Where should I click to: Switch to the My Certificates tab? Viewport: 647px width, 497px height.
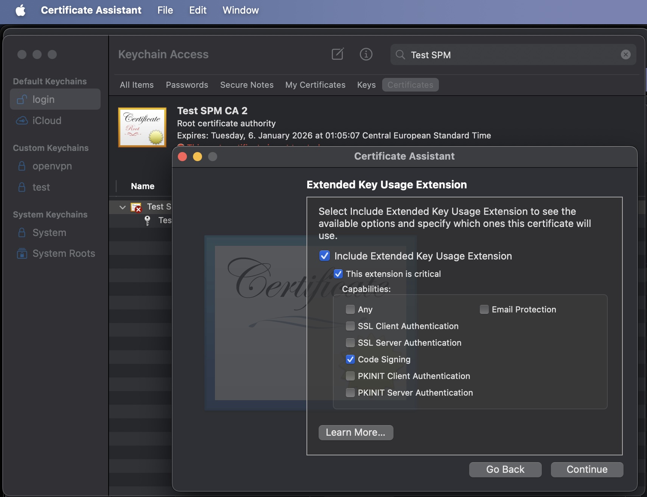coord(315,85)
